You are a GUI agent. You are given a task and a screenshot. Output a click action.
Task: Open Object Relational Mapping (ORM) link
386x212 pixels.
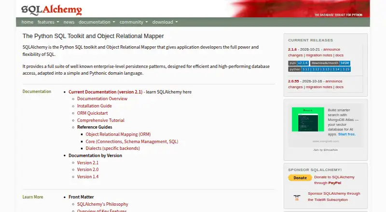118,134
